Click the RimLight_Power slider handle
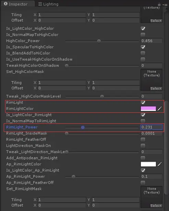The width and height of the screenshot is (169, 211). pos(83,127)
